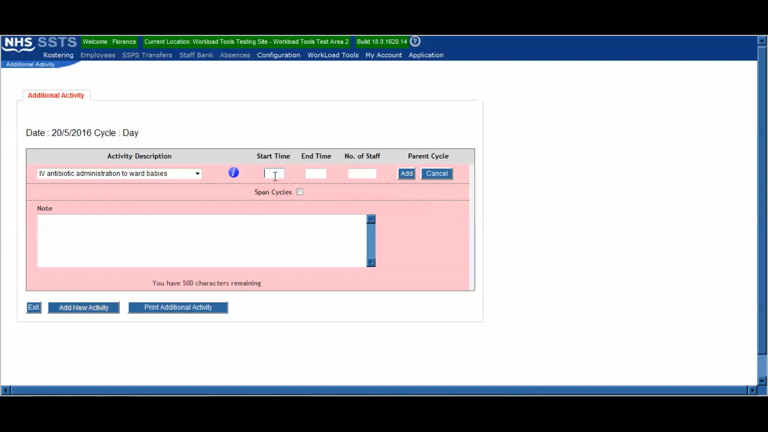Viewport: 768px width, 432px height.
Task: Click the Cancel button
Action: [x=437, y=173]
